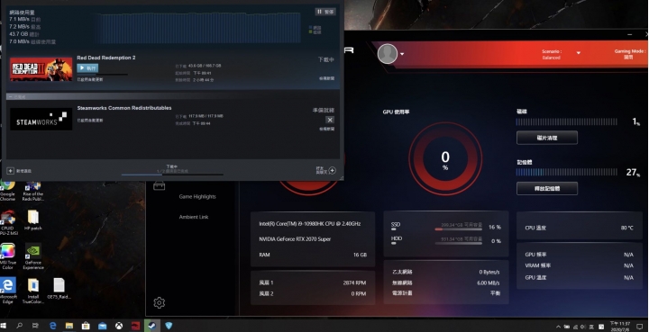Image resolution: width=649 pixels, height=332 pixels.
Task: Click the release memory button under memory usage
Action: click(547, 188)
